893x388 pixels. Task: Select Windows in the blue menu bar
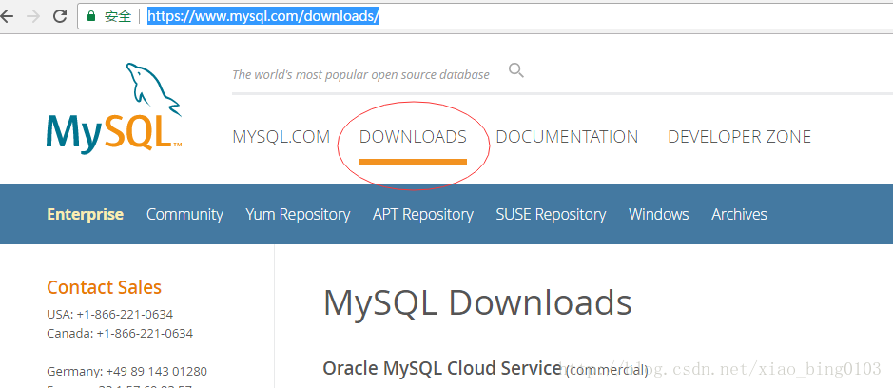(x=659, y=214)
